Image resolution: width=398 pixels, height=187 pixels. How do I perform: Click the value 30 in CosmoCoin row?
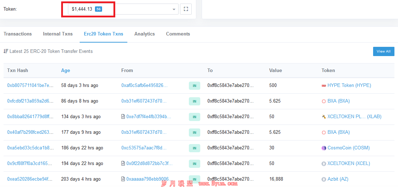272,148
